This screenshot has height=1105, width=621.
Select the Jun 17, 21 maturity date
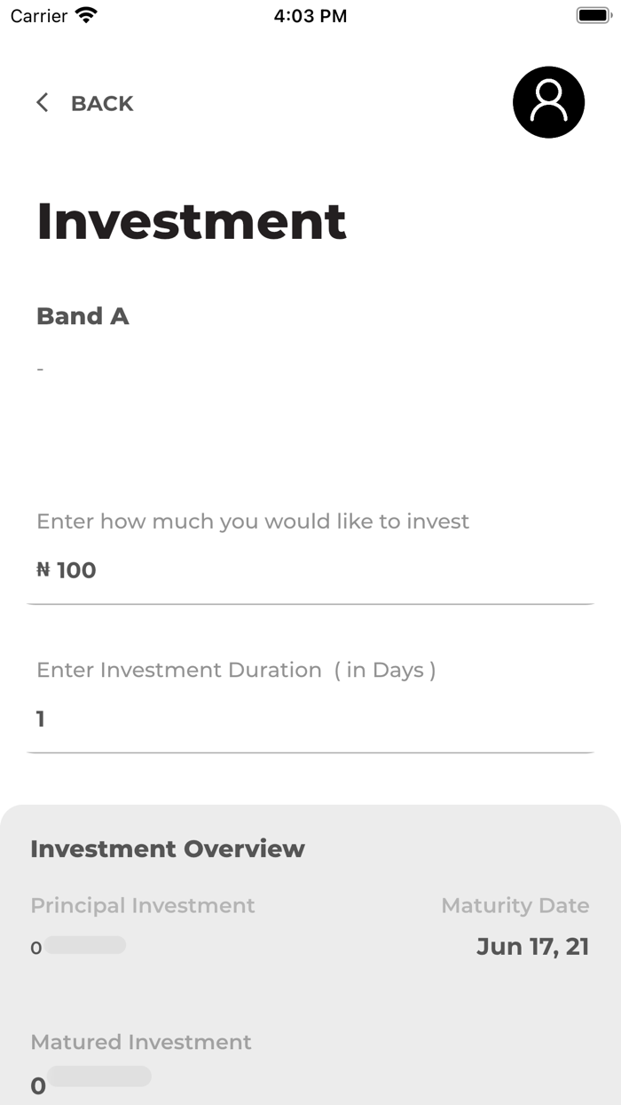click(532, 947)
